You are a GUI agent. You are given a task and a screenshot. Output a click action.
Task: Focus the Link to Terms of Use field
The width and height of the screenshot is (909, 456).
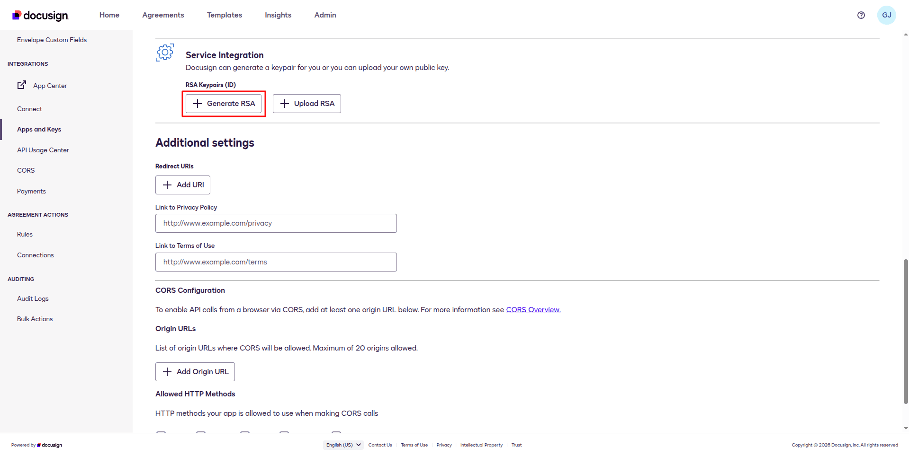(276, 262)
